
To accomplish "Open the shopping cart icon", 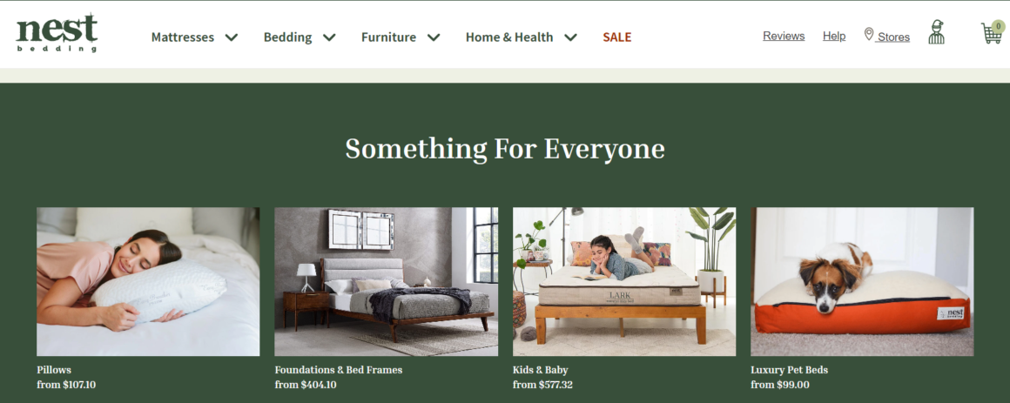I will tap(992, 32).
